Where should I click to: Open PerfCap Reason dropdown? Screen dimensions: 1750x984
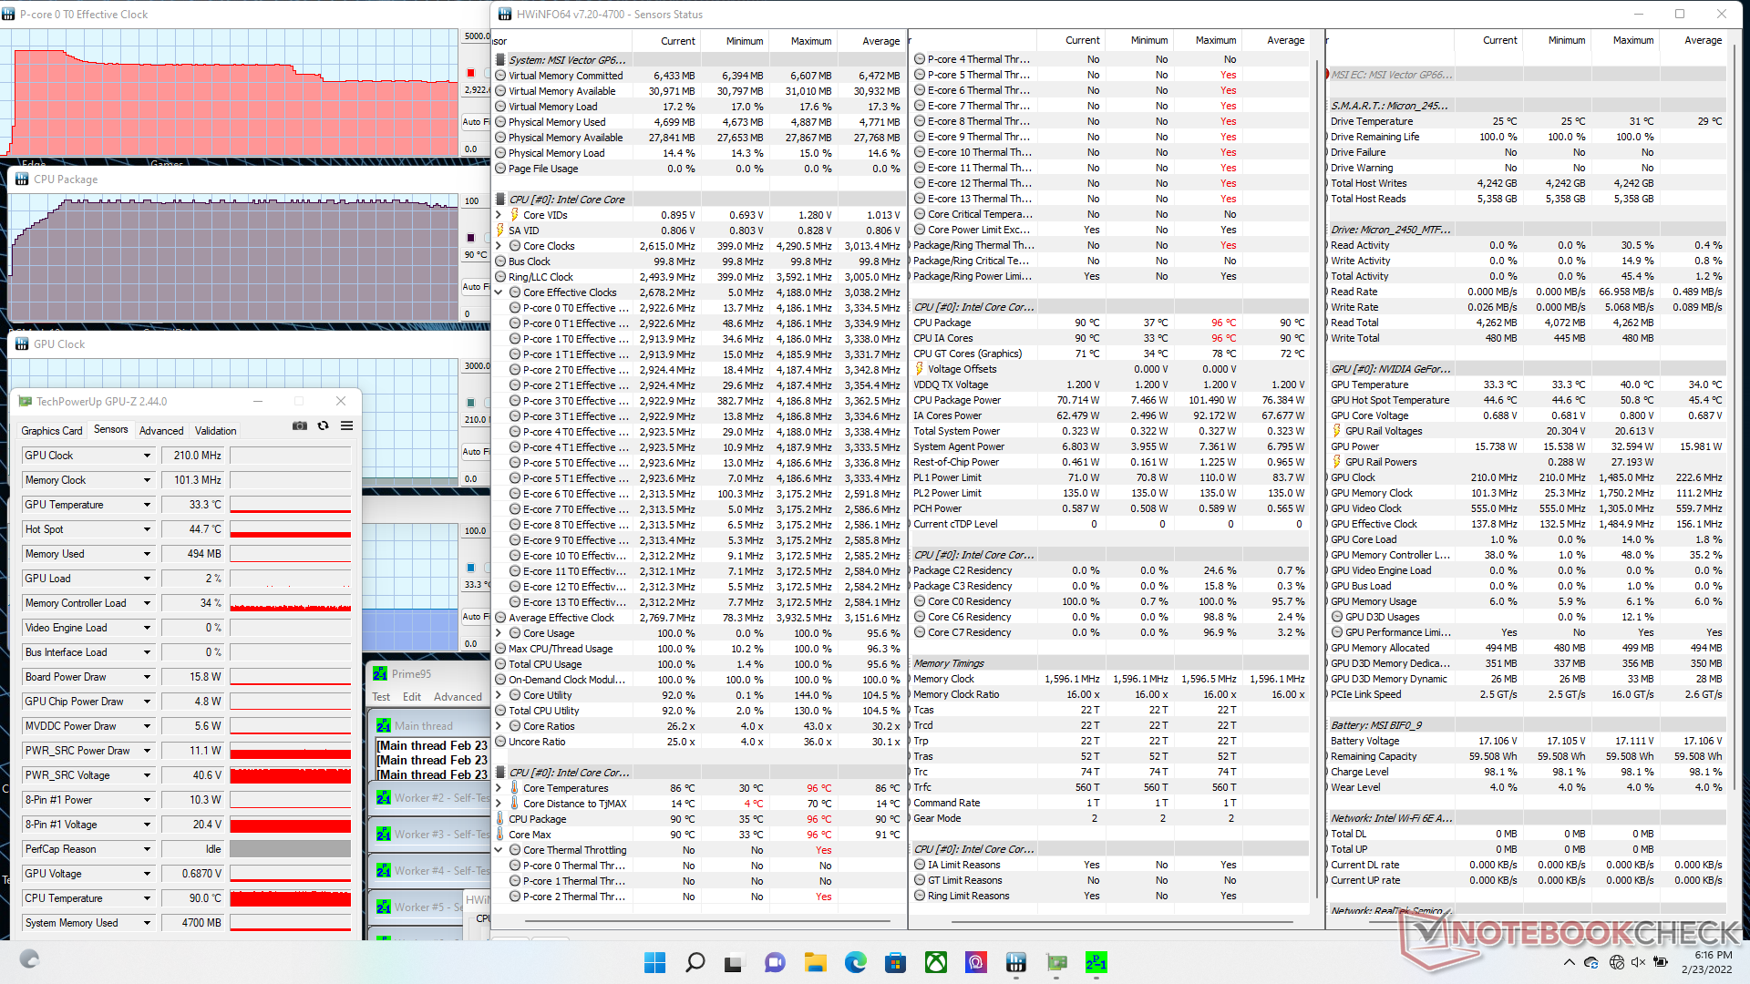[x=146, y=849]
